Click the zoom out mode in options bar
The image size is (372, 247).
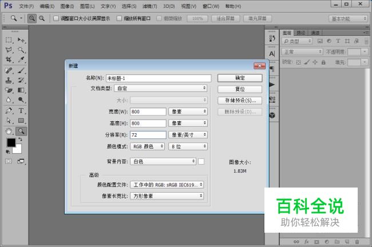pos(42,18)
